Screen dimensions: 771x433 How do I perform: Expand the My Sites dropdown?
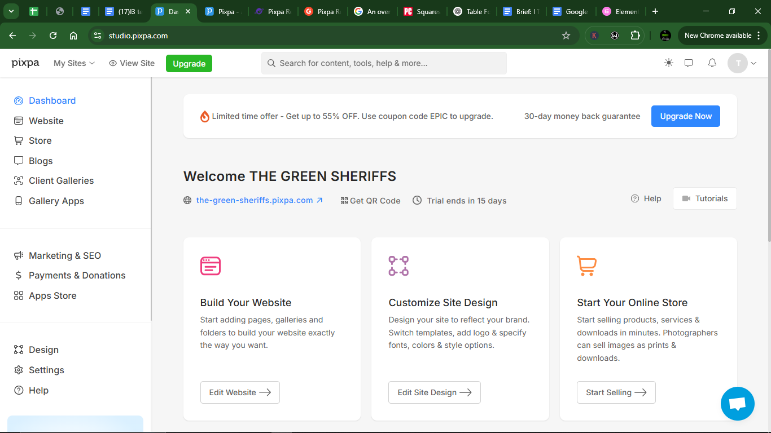[x=74, y=63]
